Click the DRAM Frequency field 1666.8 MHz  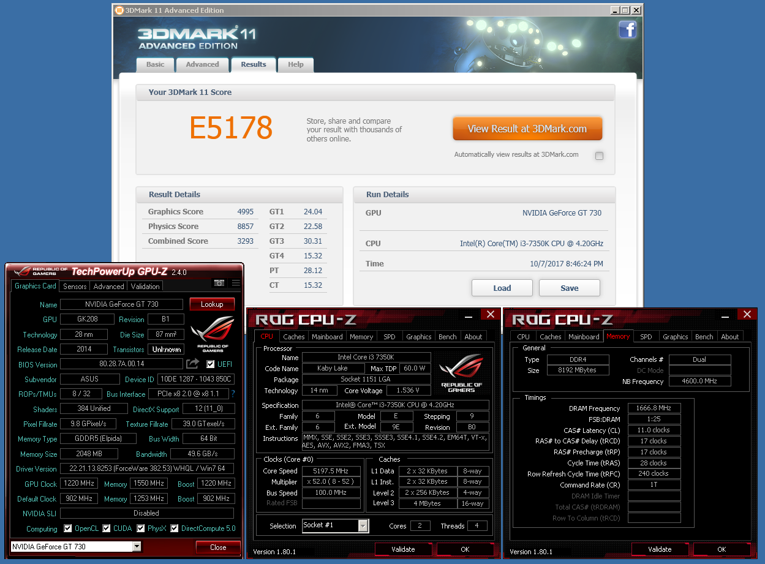(x=654, y=408)
